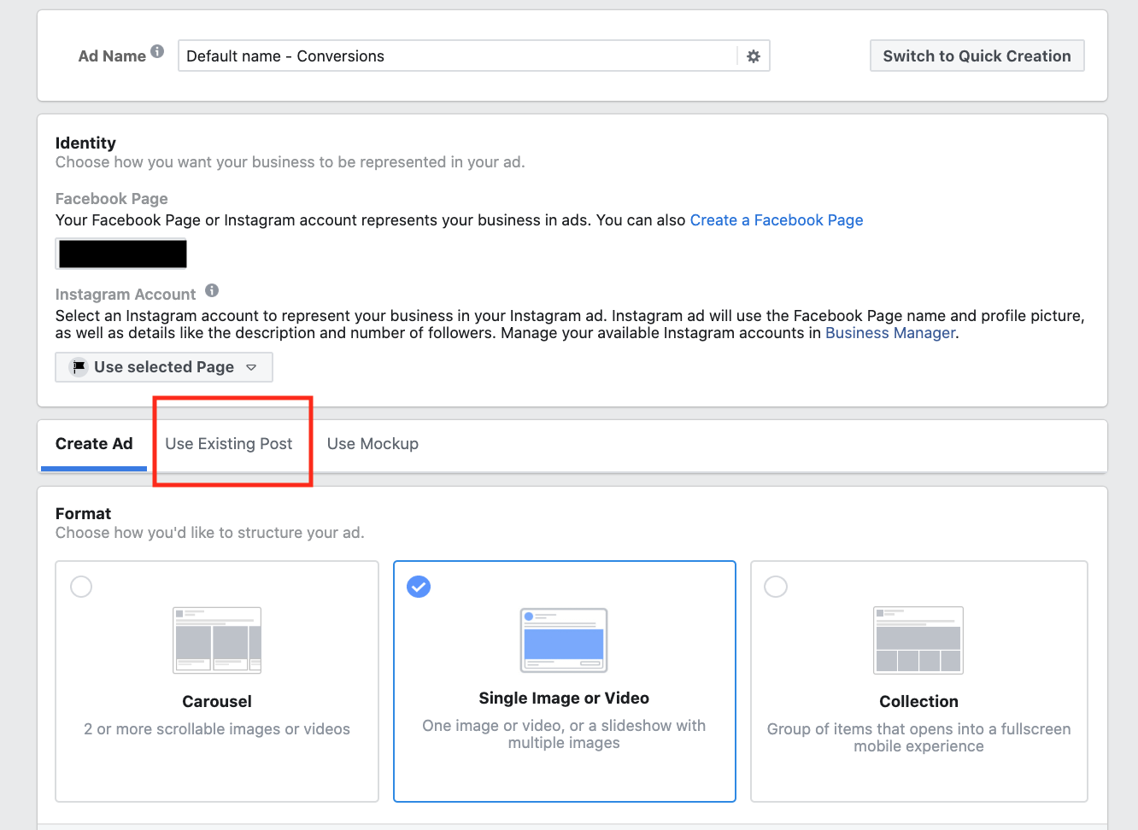1138x830 pixels.
Task: Click the Carousel card title
Action: pos(217,702)
